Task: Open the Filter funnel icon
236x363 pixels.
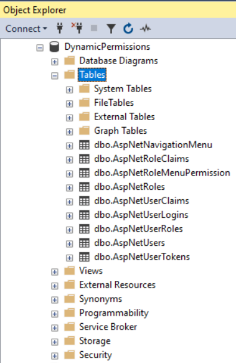Action: coord(111,29)
